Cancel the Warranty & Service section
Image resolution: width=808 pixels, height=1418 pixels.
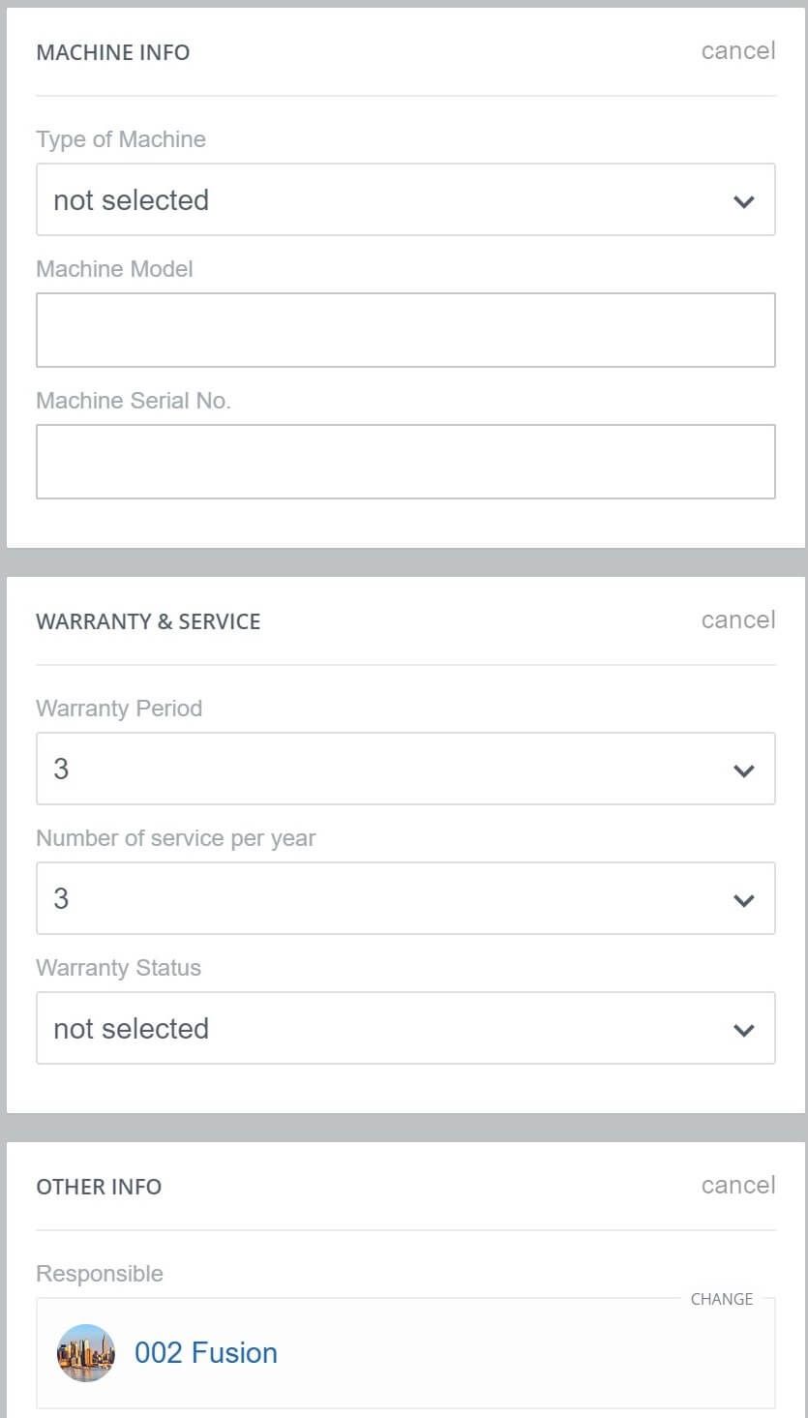737,619
